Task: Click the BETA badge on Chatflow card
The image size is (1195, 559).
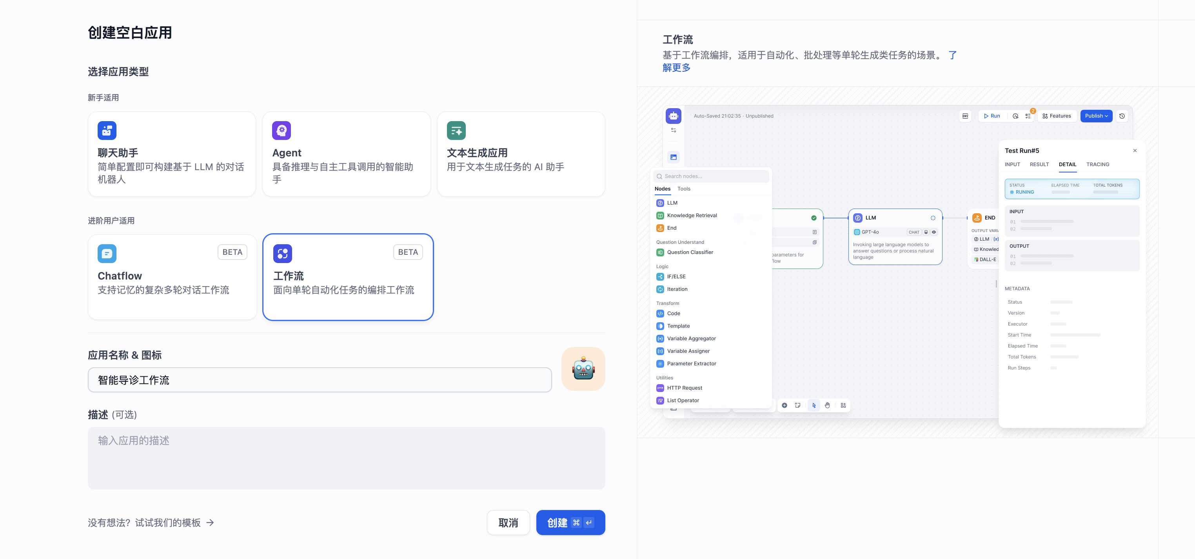Action: [x=232, y=252]
